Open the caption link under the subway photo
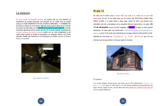 [x=41, y=78]
